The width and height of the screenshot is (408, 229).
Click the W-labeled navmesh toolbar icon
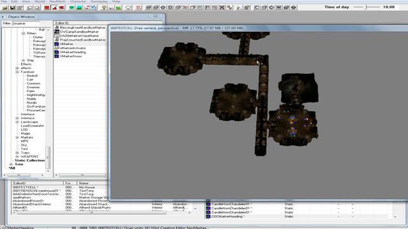coord(279,8)
